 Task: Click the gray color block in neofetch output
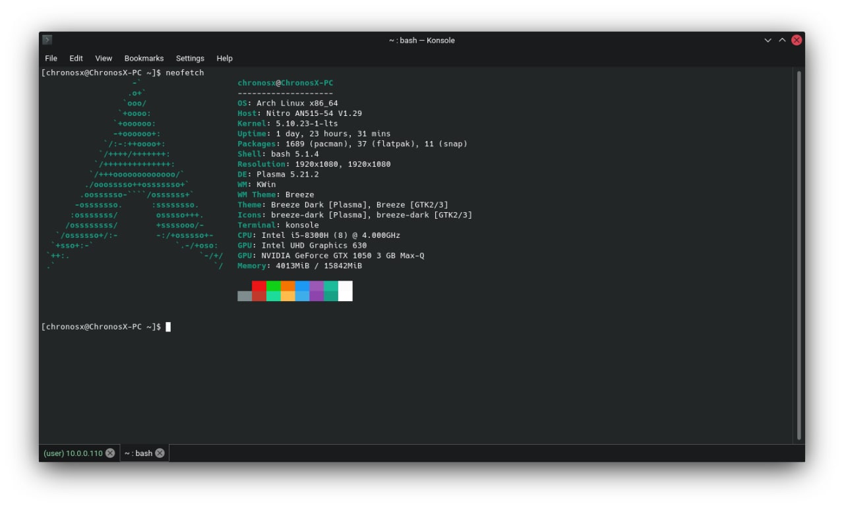245,296
